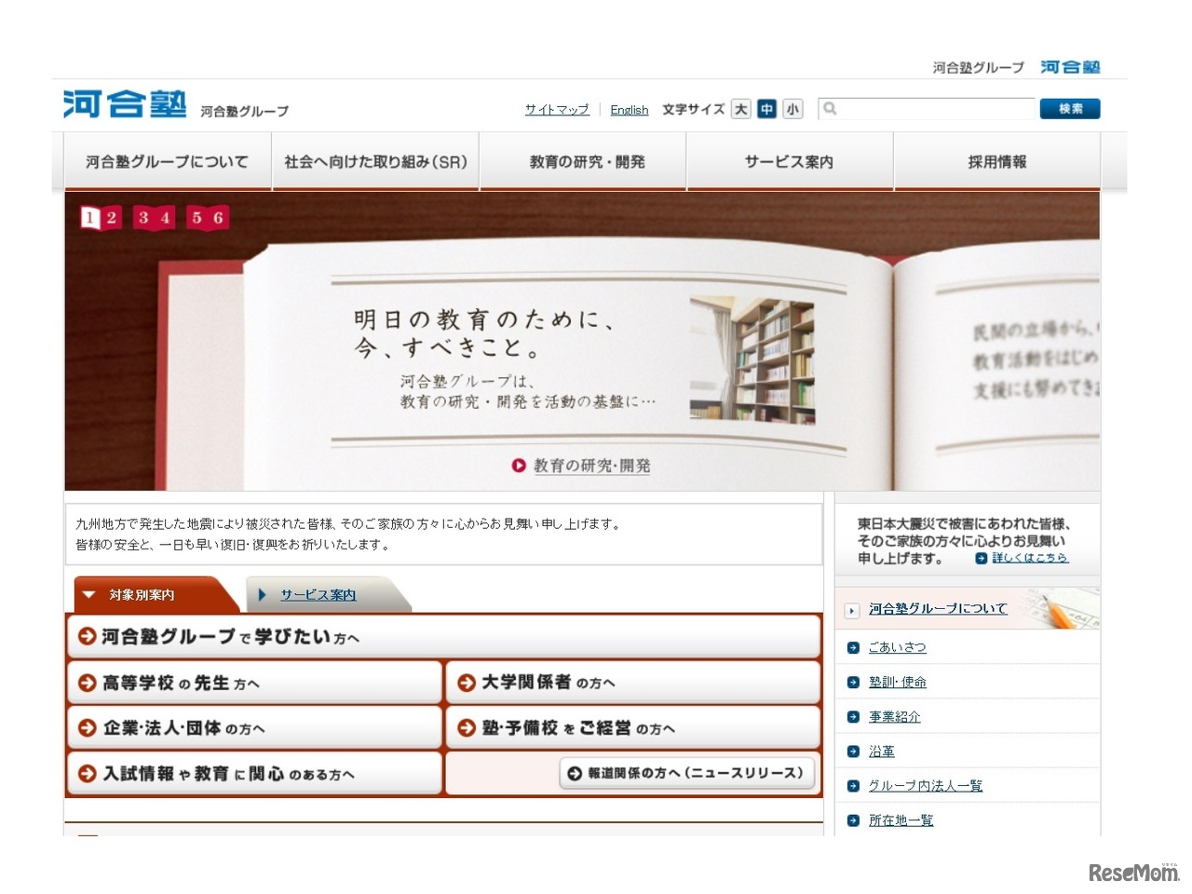
Task: Select the 小 font size option
Action: coord(792,109)
